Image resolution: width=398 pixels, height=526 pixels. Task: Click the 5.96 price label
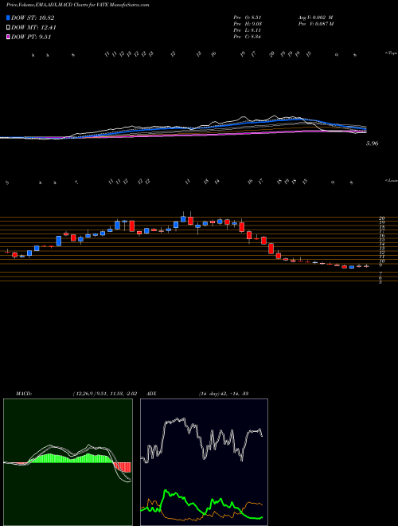(373, 143)
